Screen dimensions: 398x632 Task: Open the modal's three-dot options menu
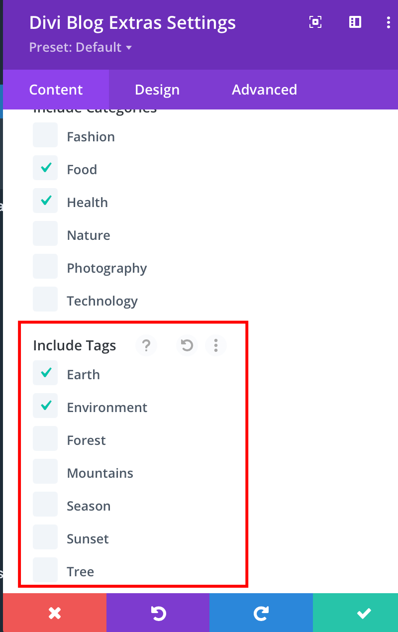[389, 22]
